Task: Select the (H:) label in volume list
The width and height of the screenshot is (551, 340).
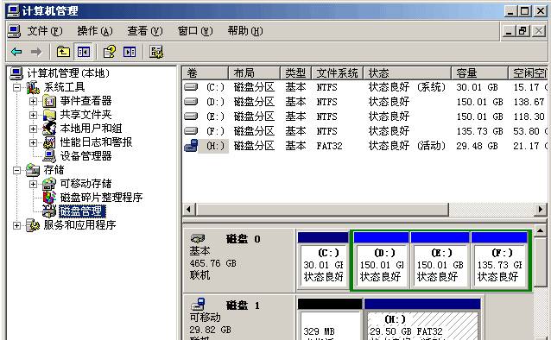Action: pos(213,146)
